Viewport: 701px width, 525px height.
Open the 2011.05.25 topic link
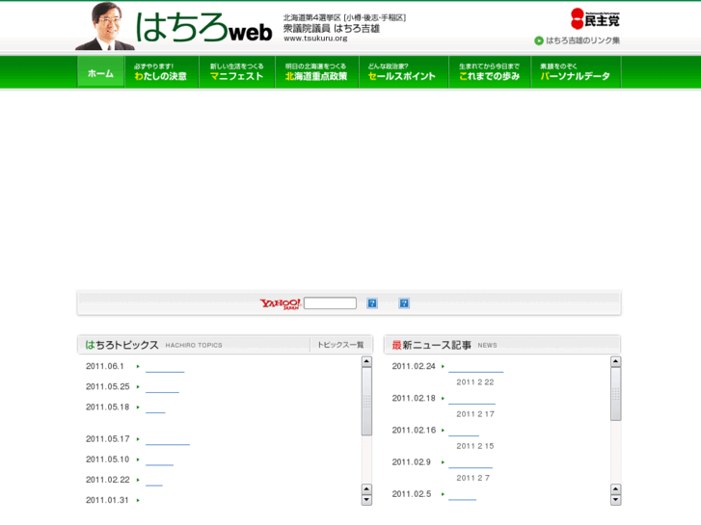pos(162,388)
